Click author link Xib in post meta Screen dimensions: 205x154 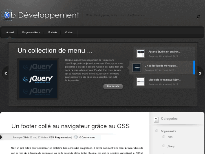(25, 137)
